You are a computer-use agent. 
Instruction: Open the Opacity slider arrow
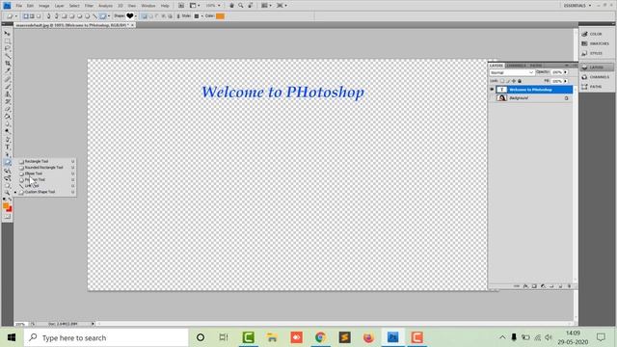click(566, 72)
